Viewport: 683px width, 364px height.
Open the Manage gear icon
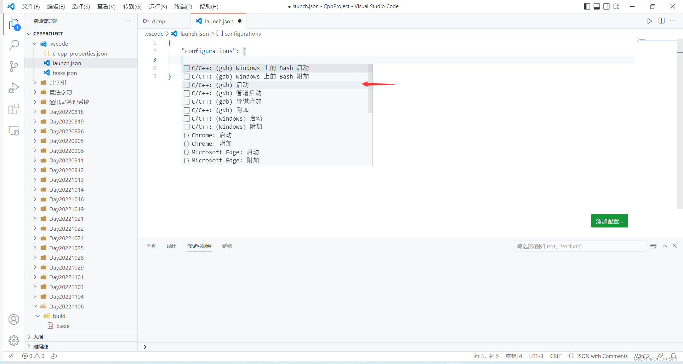click(14, 341)
